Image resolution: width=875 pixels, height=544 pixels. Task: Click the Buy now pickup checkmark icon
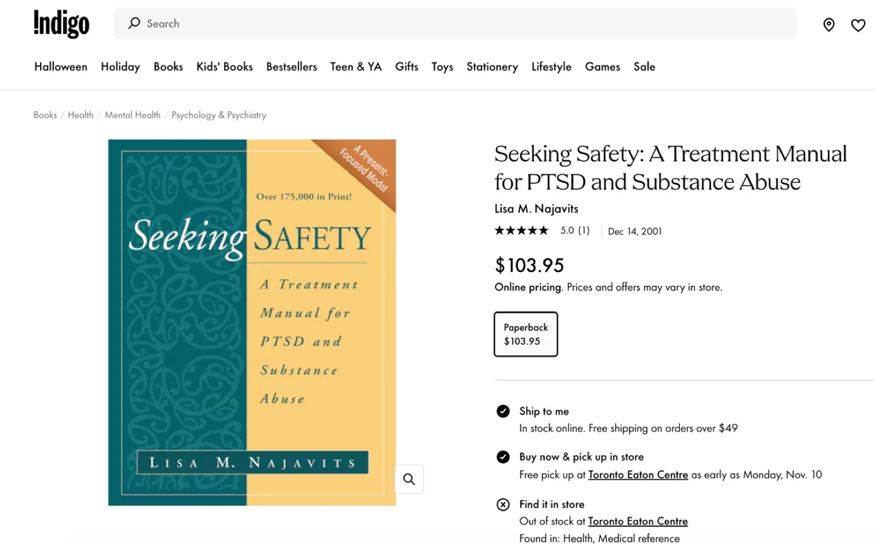click(503, 457)
